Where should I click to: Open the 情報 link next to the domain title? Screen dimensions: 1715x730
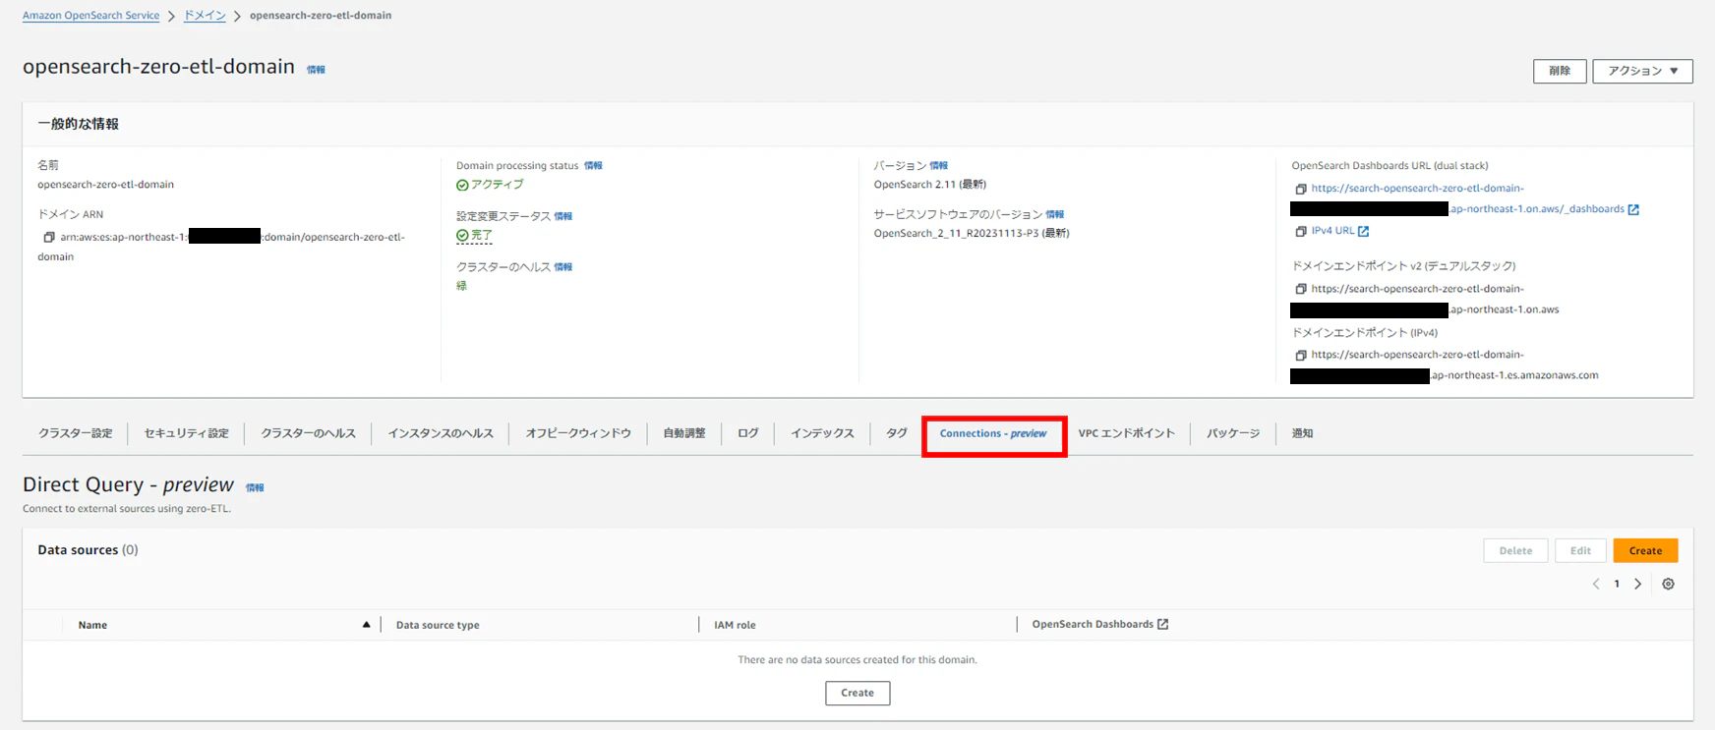click(316, 70)
